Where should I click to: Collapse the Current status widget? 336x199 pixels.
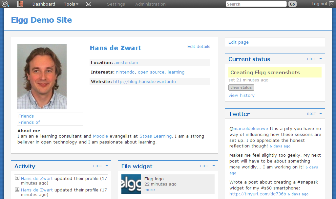pos(321,59)
